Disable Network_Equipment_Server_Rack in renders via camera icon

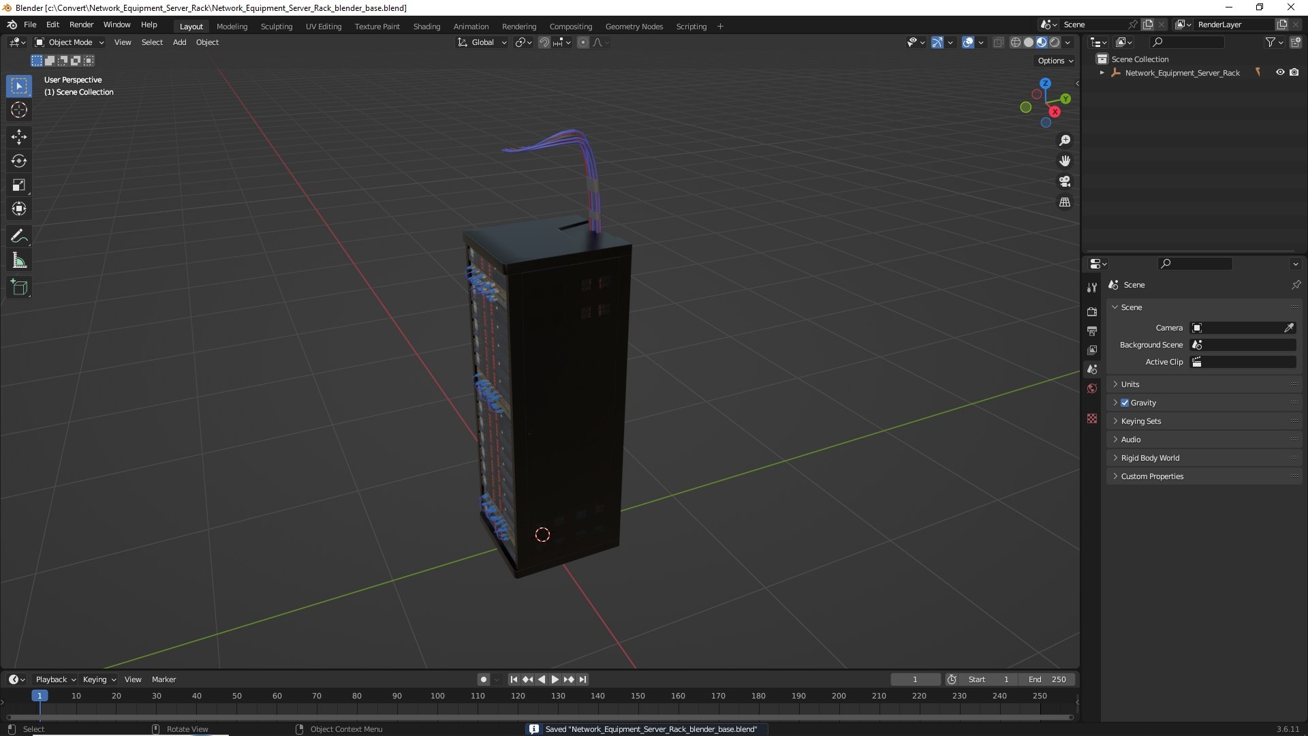click(x=1294, y=72)
